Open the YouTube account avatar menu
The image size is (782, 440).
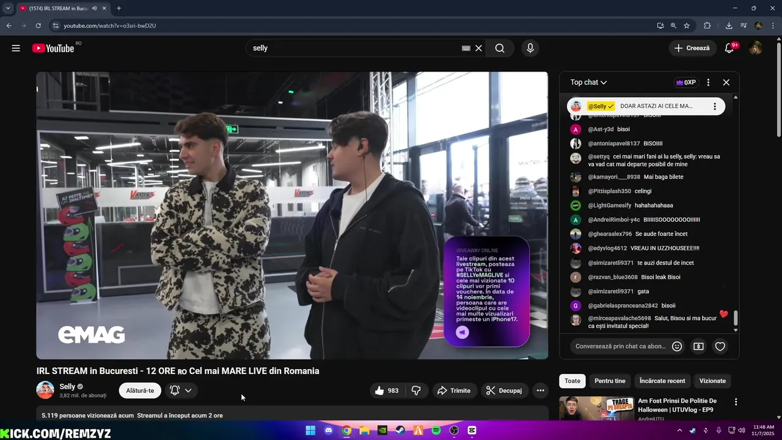click(756, 48)
